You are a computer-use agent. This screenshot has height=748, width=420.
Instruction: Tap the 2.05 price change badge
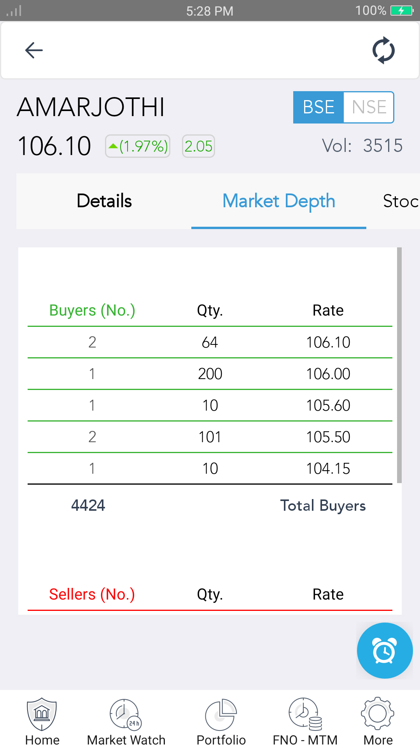tap(198, 146)
